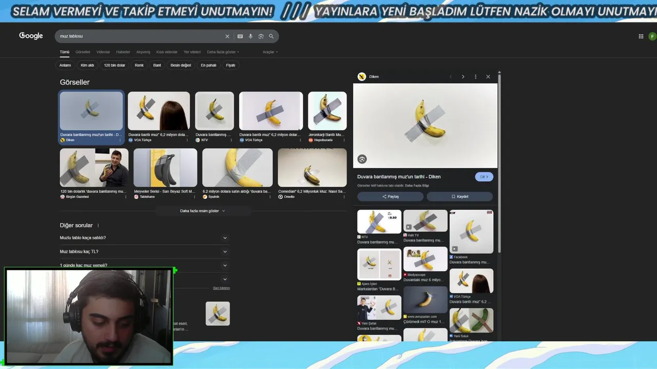The width and height of the screenshot is (657, 369).
Task: Switch to the Kısa videolar tab
Action: (x=167, y=52)
